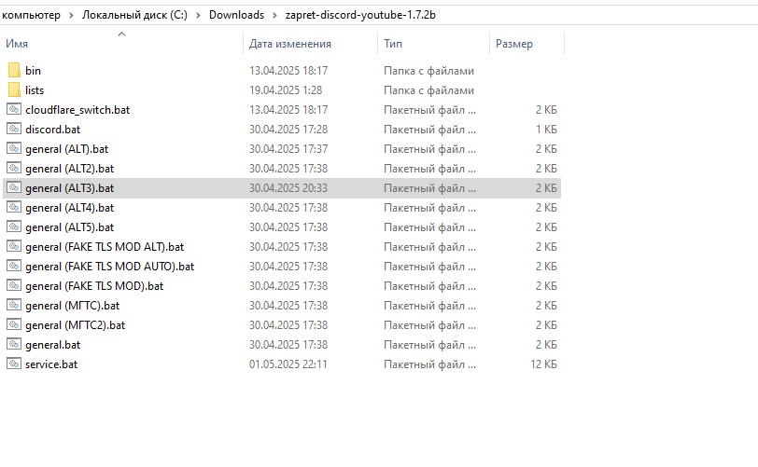The width and height of the screenshot is (758, 467).
Task: Expand the chevron after компьютер in breadcrumb
Action: pos(71,16)
